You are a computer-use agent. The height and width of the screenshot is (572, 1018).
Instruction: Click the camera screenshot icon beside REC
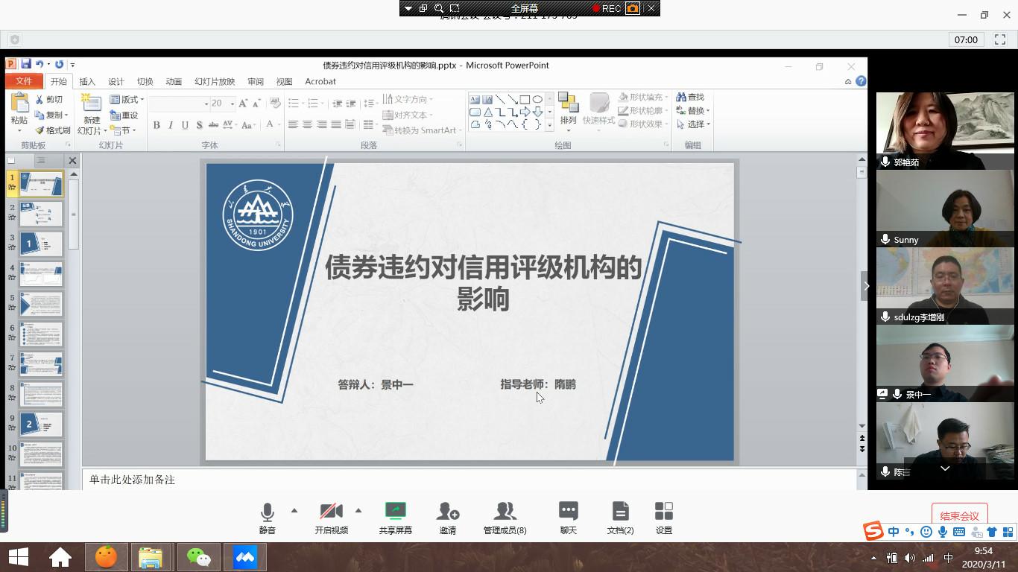pyautogui.click(x=633, y=8)
